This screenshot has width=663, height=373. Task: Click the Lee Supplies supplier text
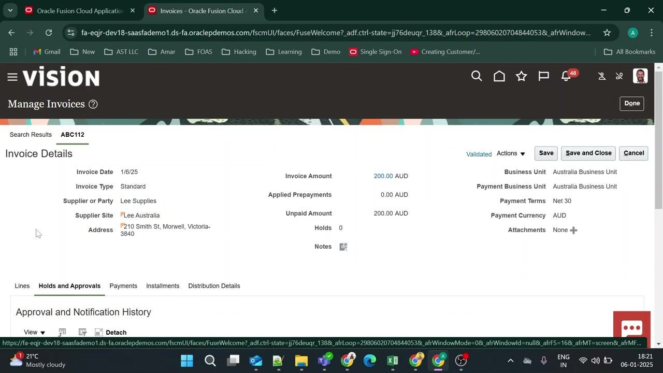tap(138, 201)
